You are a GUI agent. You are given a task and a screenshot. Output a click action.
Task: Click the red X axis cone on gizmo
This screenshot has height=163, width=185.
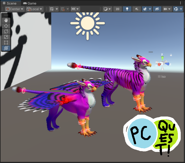[159, 64]
